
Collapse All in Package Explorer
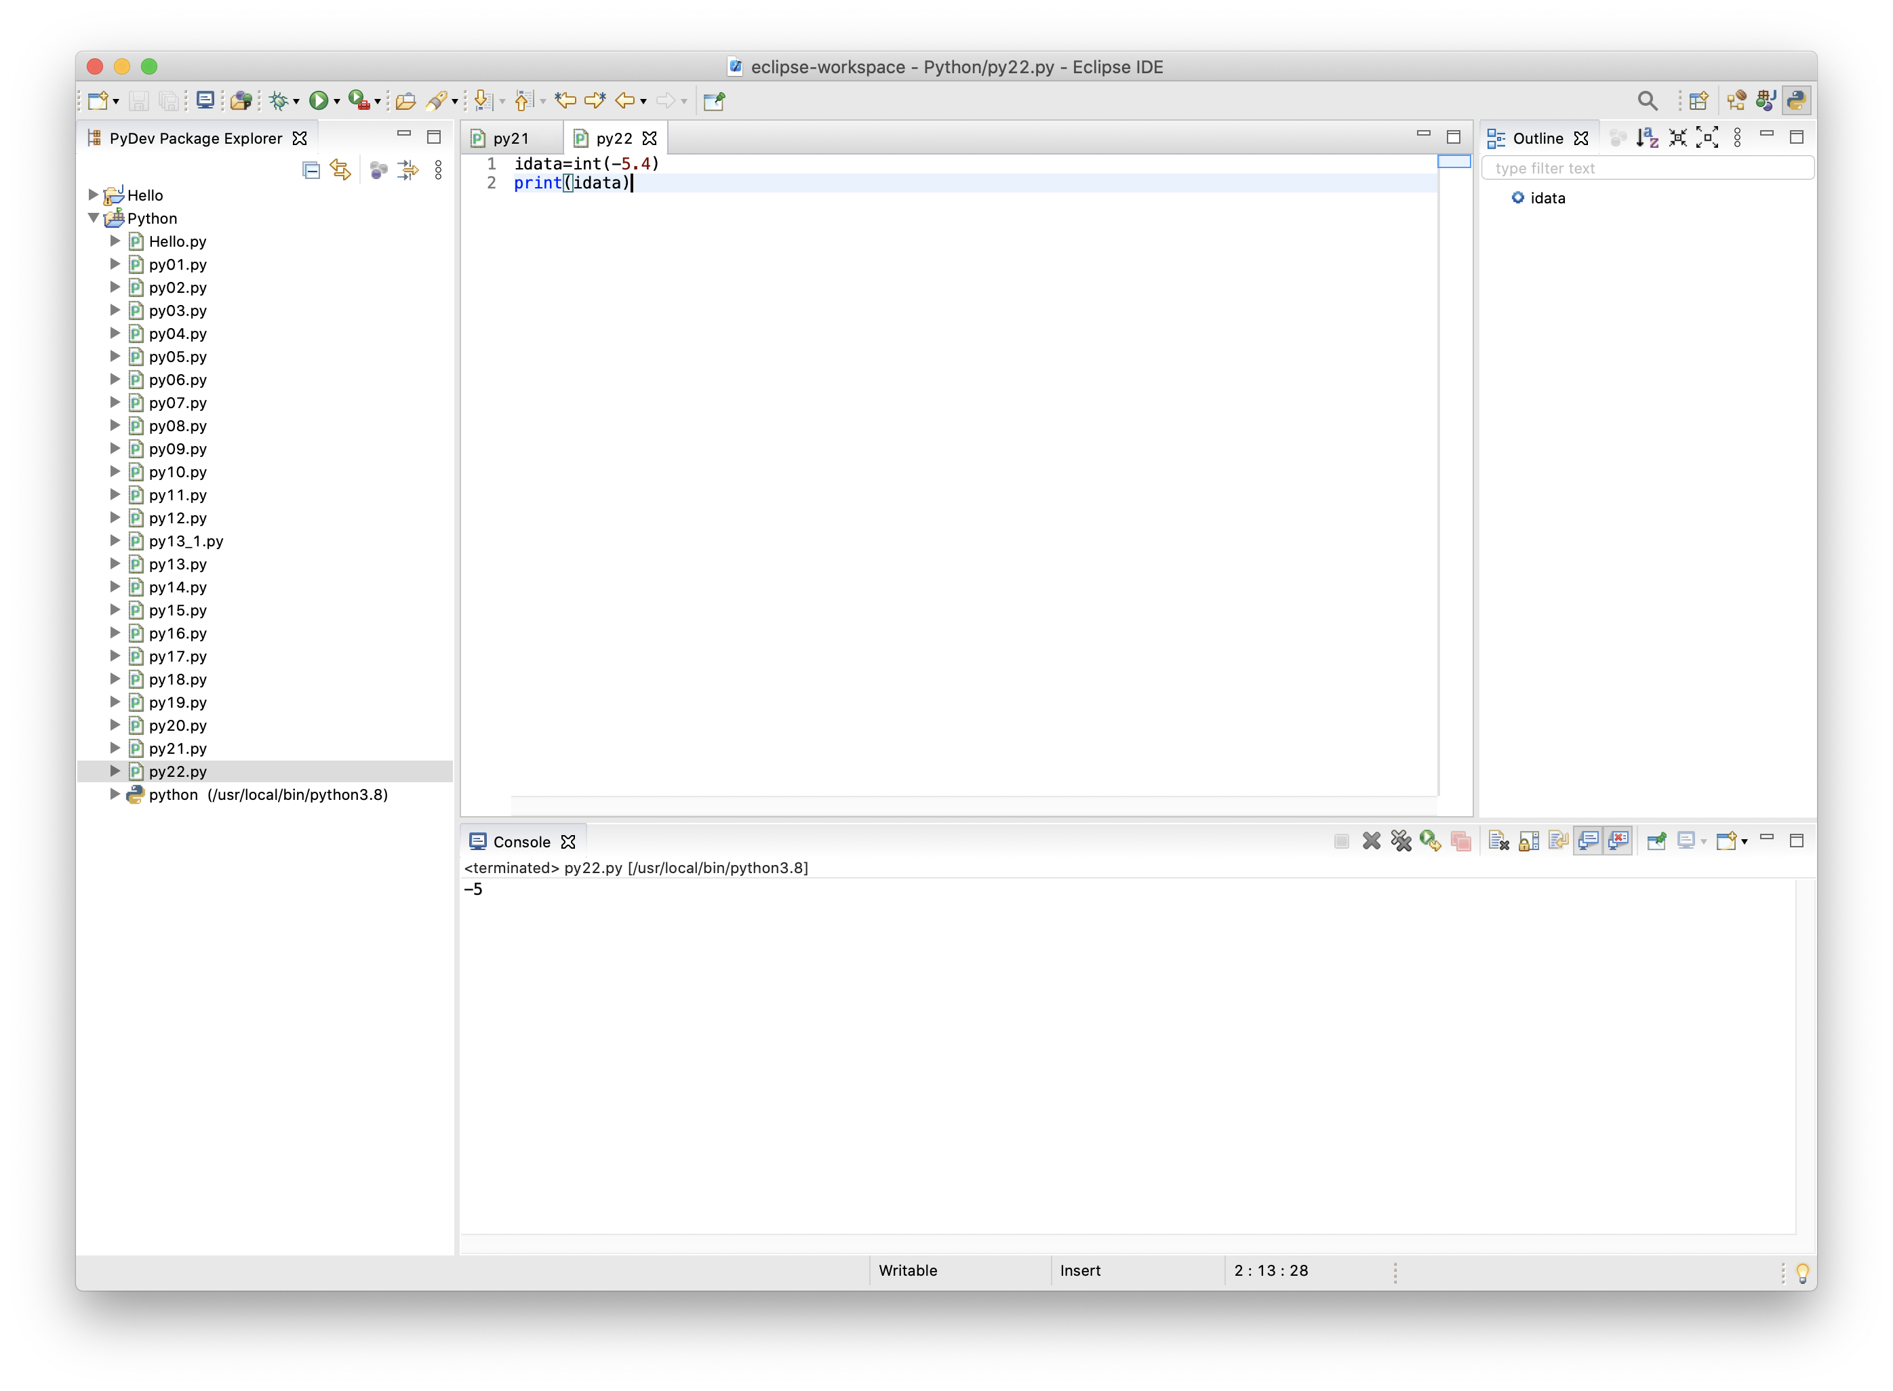[311, 171]
